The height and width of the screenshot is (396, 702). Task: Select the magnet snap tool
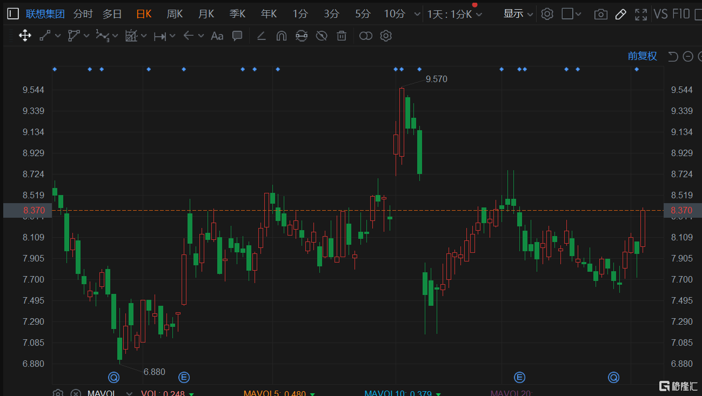point(281,36)
